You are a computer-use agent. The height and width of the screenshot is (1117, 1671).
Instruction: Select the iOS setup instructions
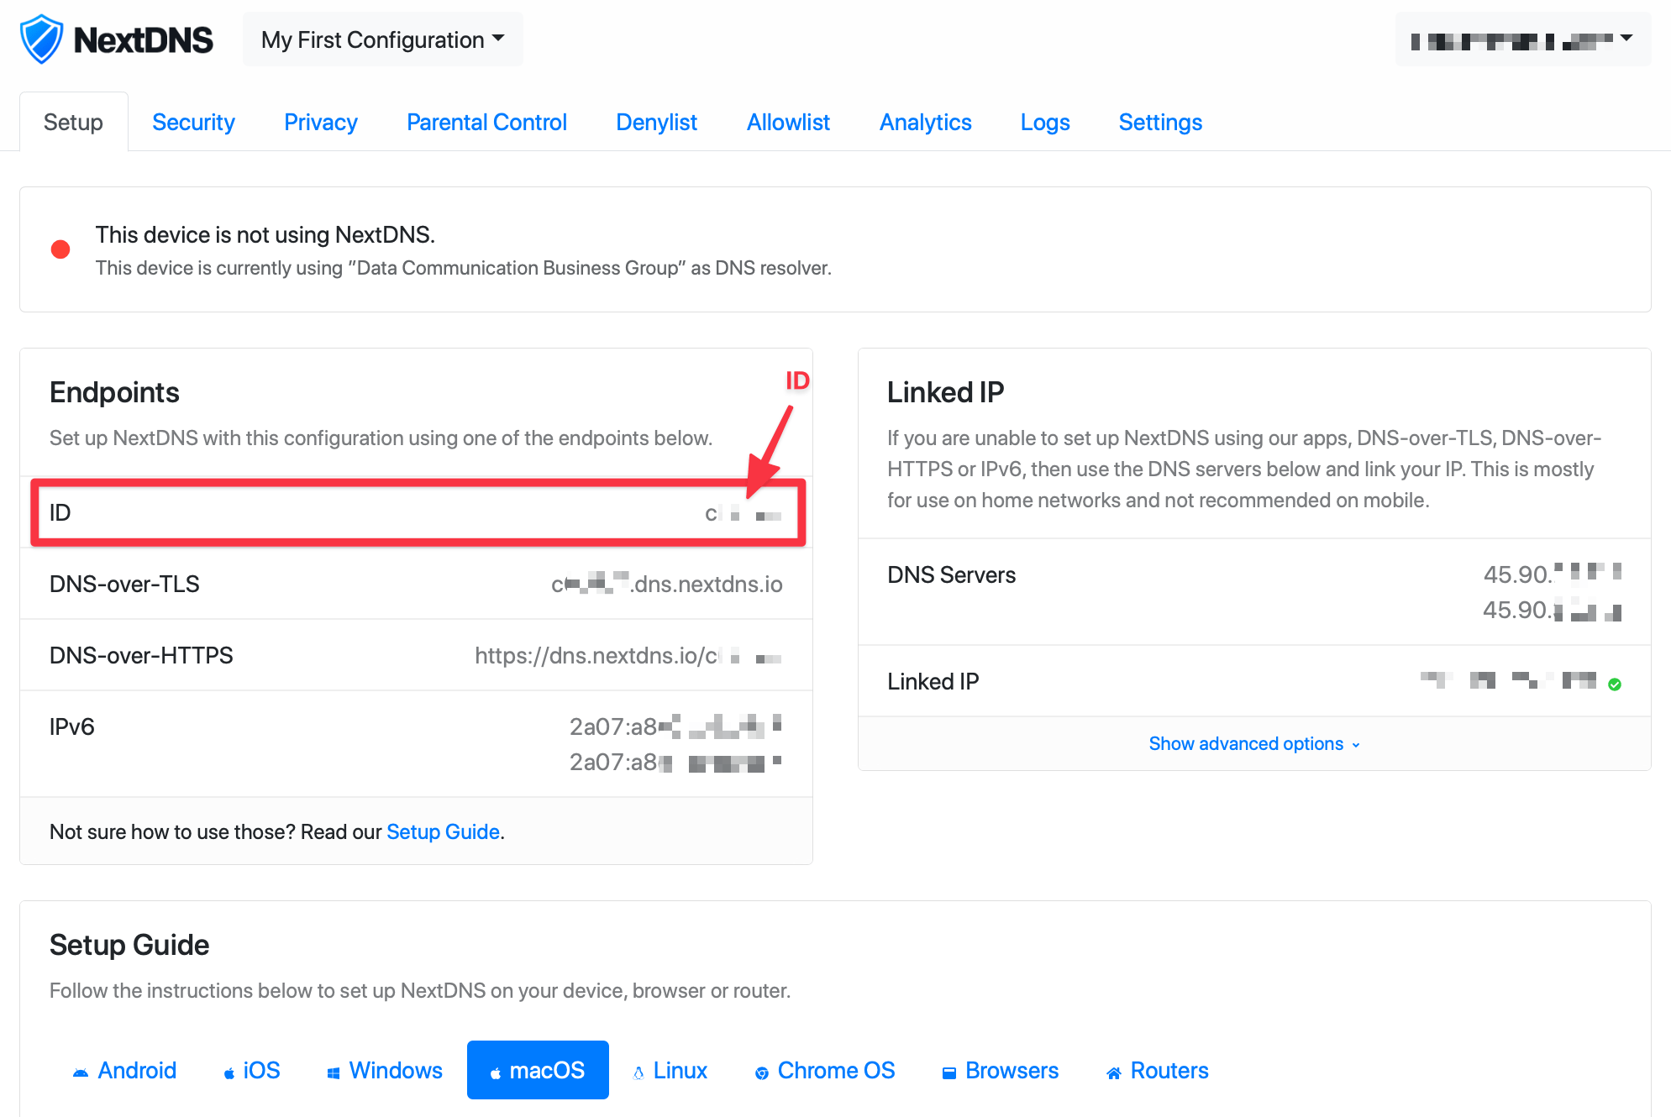pyautogui.click(x=252, y=1070)
